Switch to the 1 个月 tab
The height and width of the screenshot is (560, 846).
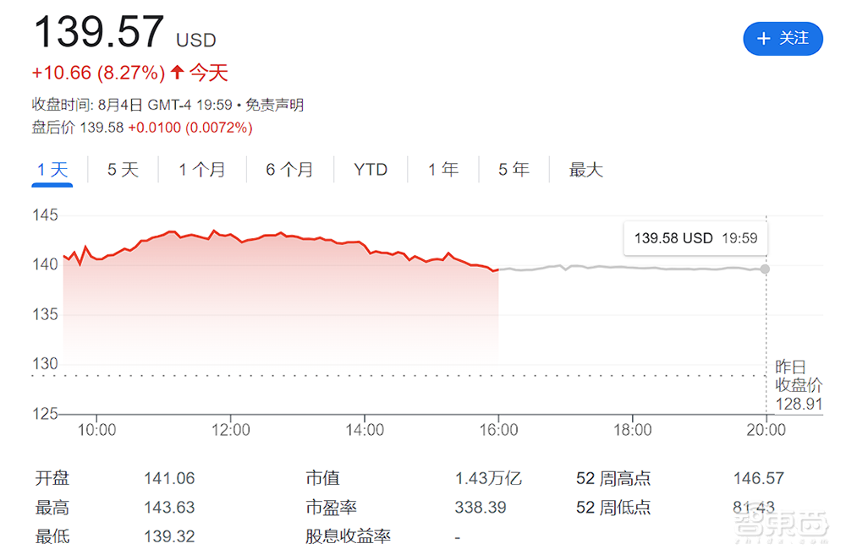coord(201,169)
